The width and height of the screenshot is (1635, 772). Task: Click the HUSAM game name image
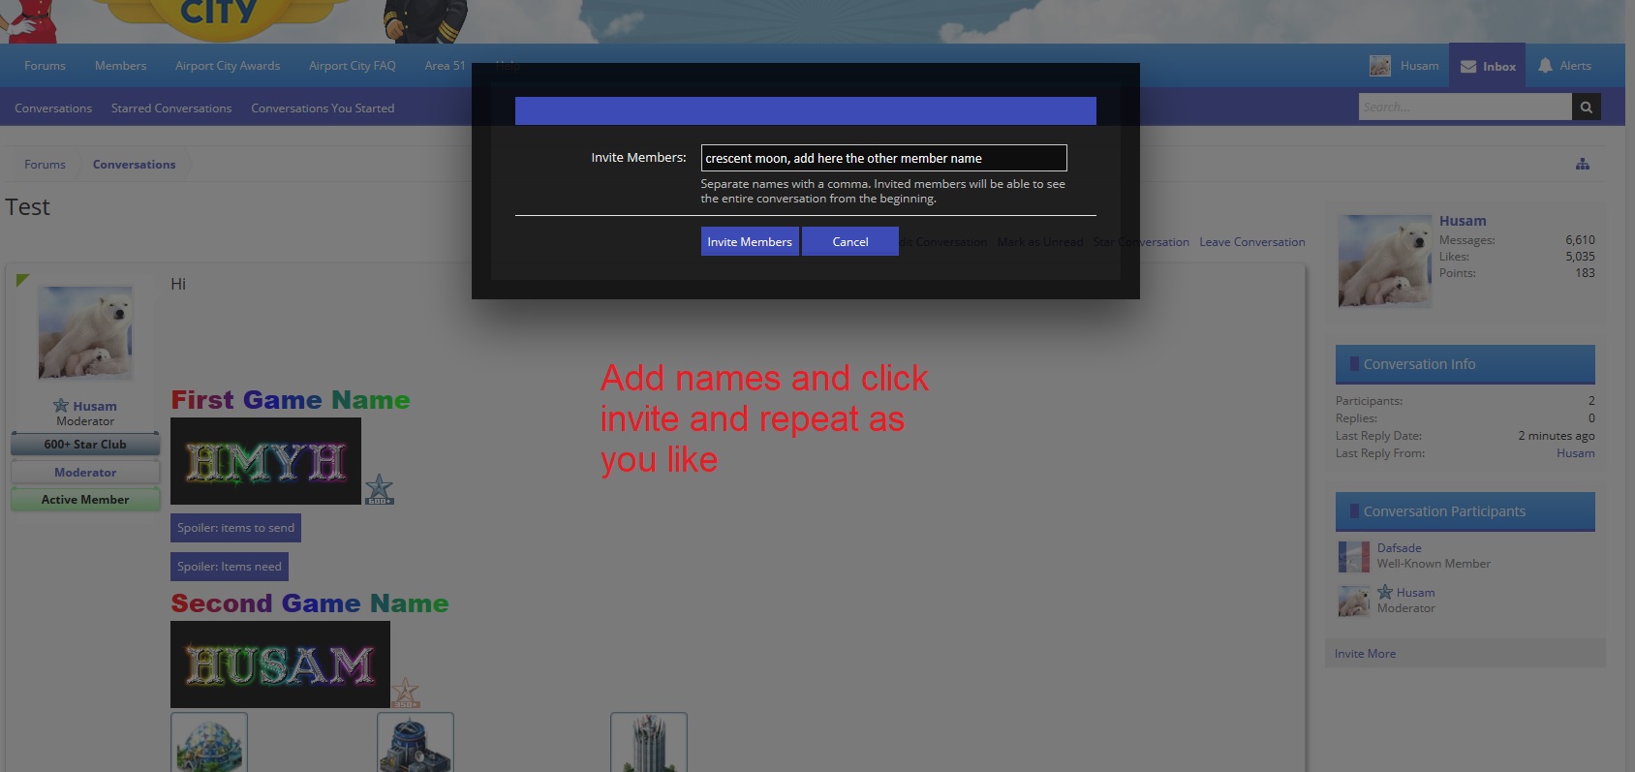[x=280, y=664]
